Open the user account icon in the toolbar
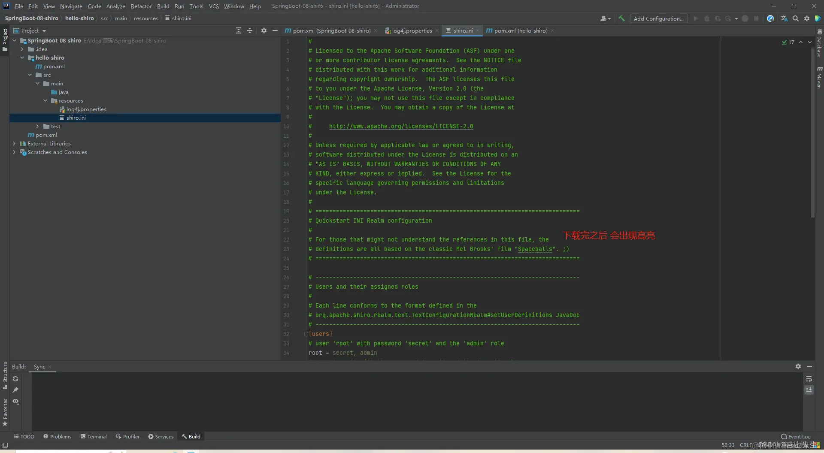Screen dimensions: 824x453 click(x=605, y=18)
